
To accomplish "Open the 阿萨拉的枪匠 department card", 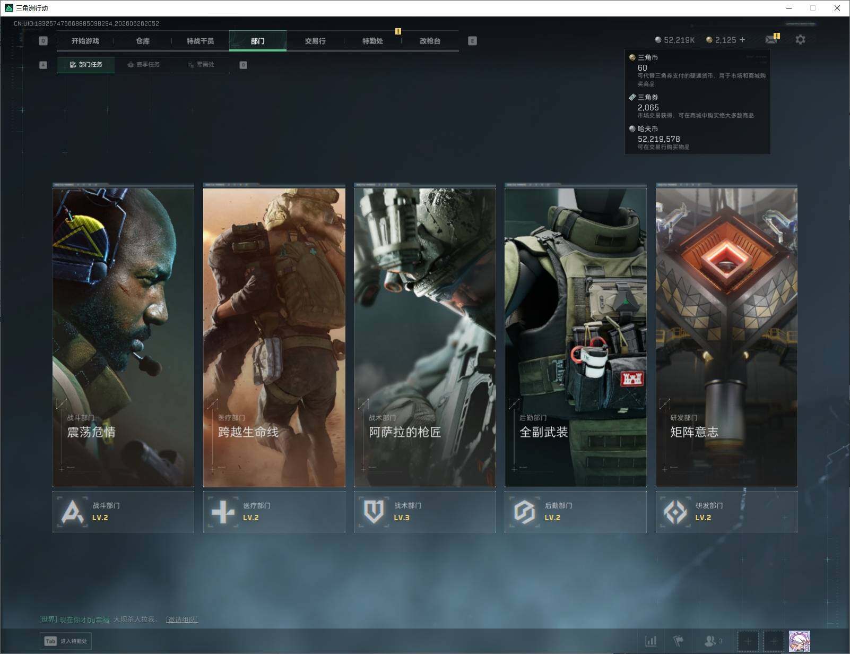I will click(425, 335).
